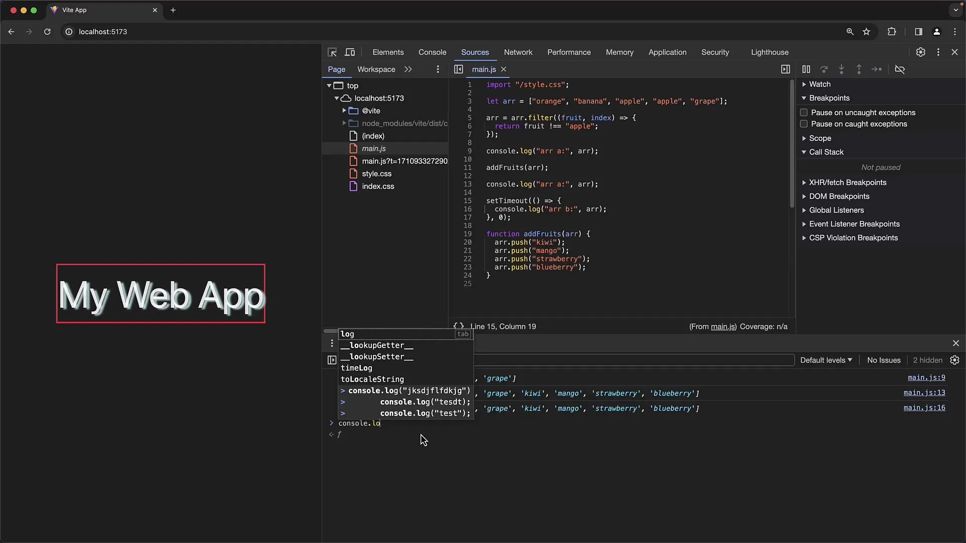Image resolution: width=966 pixels, height=543 pixels.
Task: Enable Pause on uncaught exceptions
Action: point(803,112)
